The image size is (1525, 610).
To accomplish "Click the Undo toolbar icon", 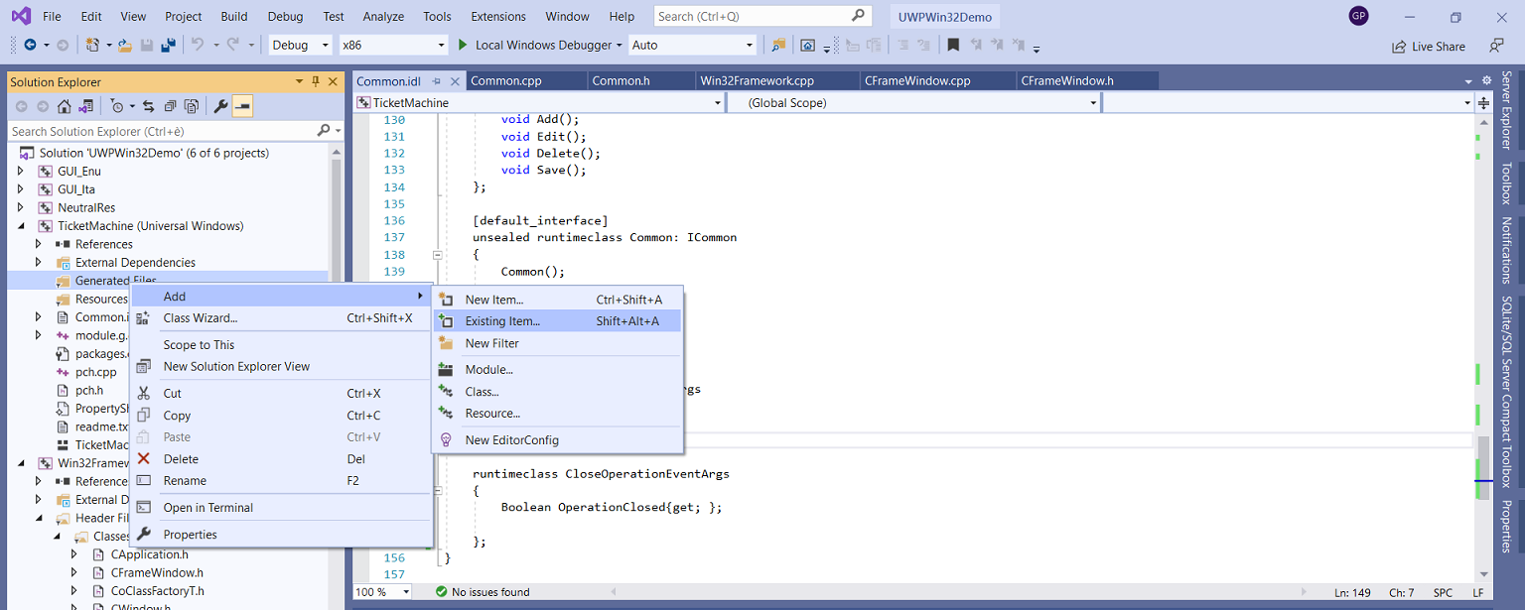I will pyautogui.click(x=197, y=45).
